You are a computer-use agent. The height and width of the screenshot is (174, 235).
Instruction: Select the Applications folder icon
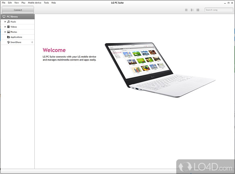(9, 37)
